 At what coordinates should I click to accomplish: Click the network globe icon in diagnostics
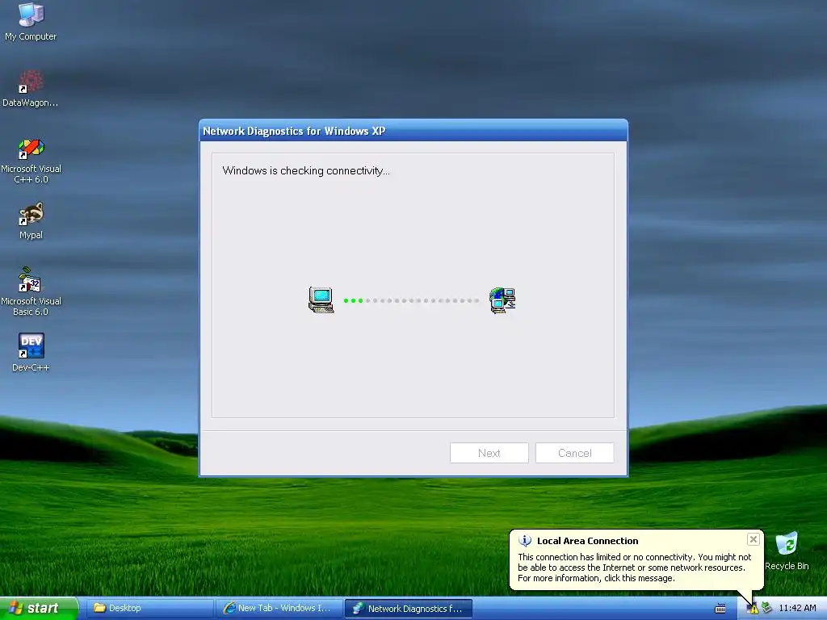pyautogui.click(x=502, y=300)
